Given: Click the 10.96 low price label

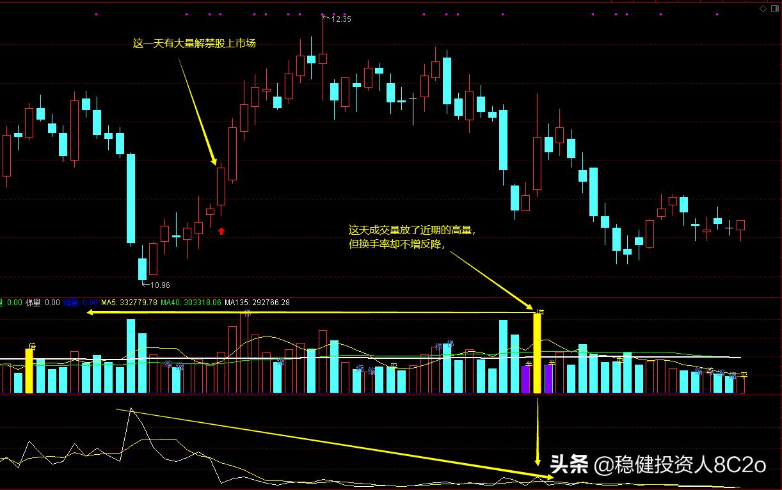Looking at the screenshot, I should [160, 285].
